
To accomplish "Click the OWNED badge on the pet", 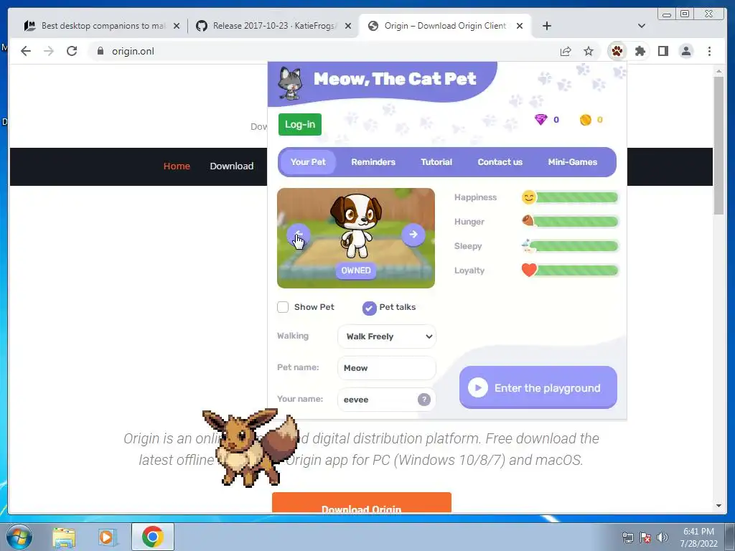I will tap(356, 270).
